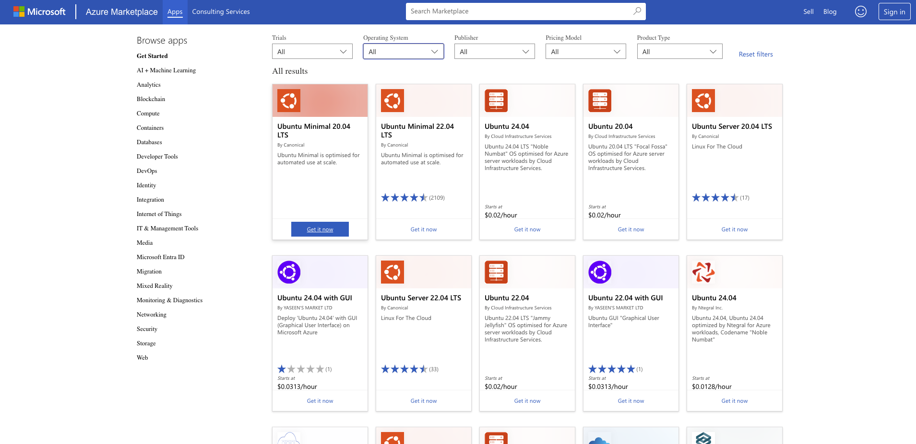916x444 pixels.
Task: Get it now for Ubuntu Minimal 20.04 LTS
Action: point(320,229)
